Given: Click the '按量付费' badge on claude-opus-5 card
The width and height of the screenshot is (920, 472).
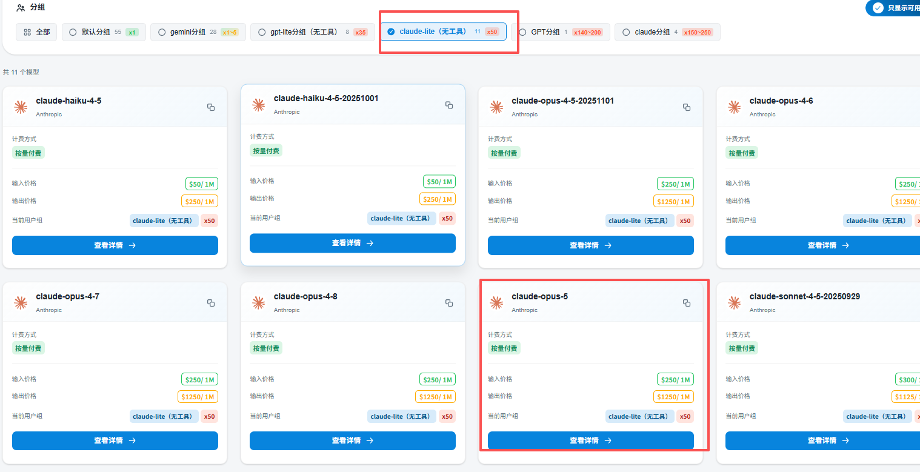Looking at the screenshot, I should point(504,348).
